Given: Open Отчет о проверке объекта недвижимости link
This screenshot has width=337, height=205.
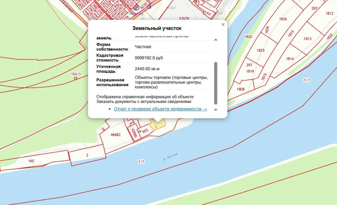Looking at the screenshot, I should pyautogui.click(x=160, y=109).
